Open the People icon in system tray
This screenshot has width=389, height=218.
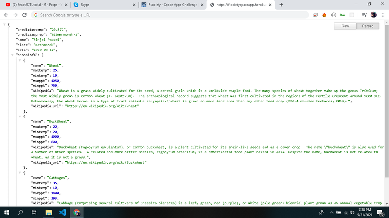pyautogui.click(x=321, y=212)
